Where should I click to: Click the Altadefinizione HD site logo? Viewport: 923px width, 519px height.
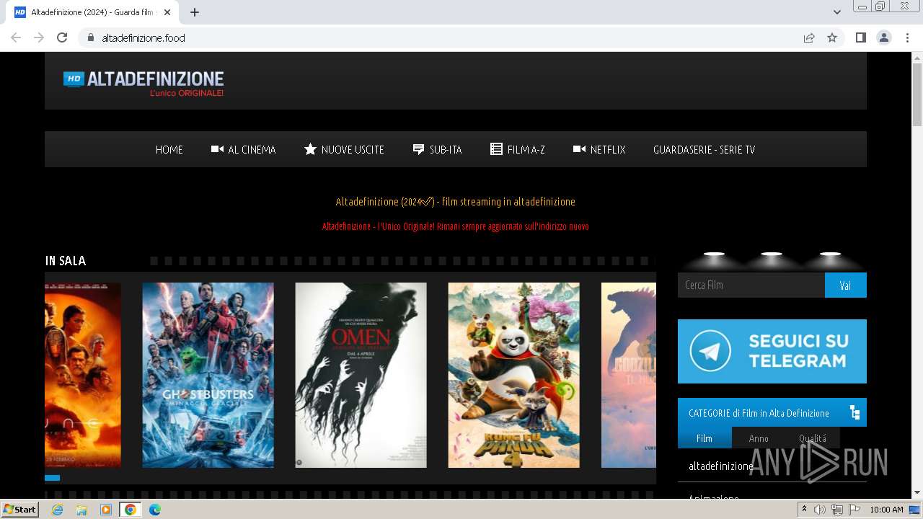143,84
